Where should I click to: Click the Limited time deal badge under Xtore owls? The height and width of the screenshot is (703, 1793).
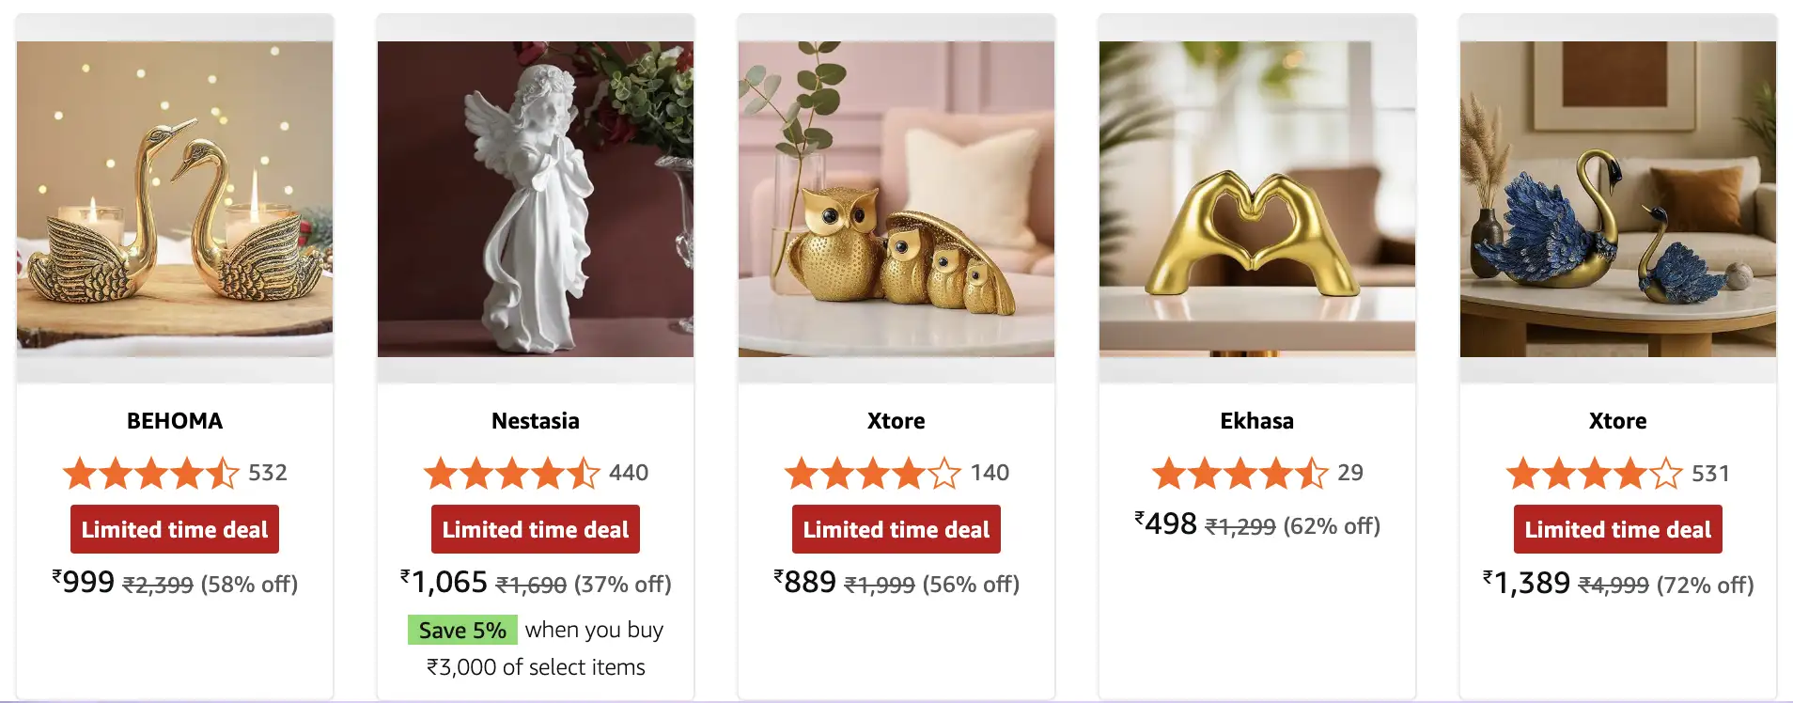pyautogui.click(x=896, y=529)
